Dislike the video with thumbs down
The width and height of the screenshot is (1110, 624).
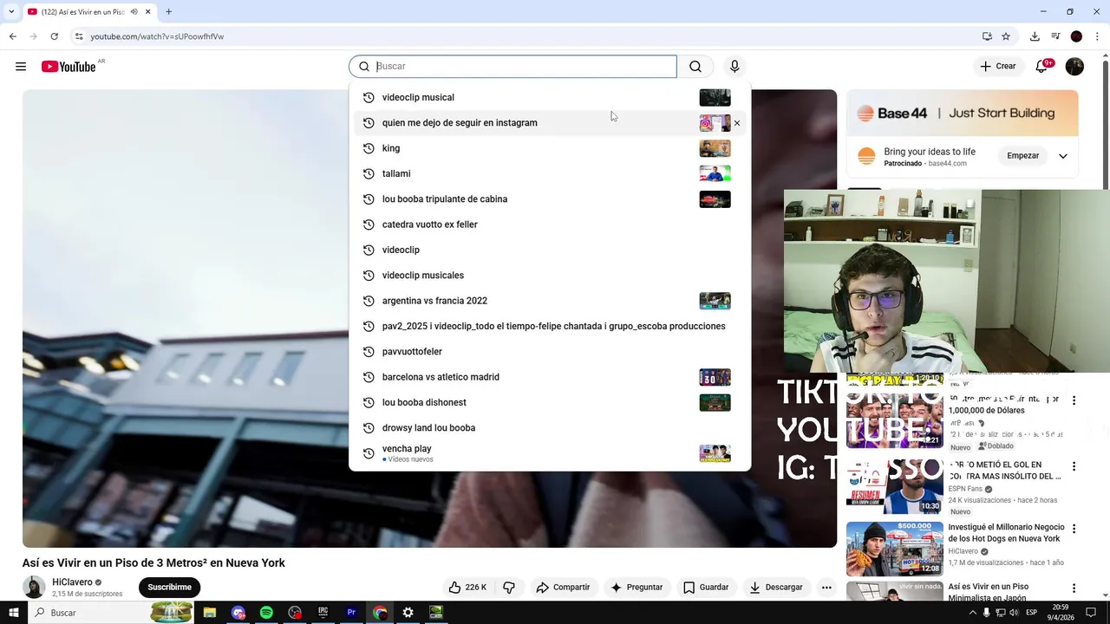[509, 588]
